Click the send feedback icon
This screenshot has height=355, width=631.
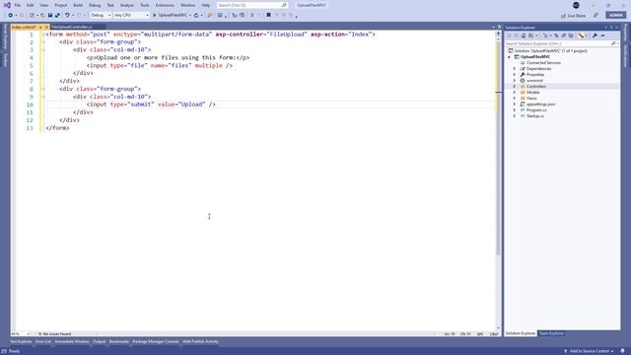pos(596,16)
